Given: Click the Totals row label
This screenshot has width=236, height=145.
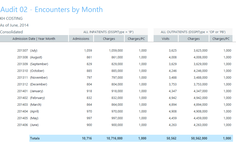Looking at the screenshot, I should pos(35,138).
